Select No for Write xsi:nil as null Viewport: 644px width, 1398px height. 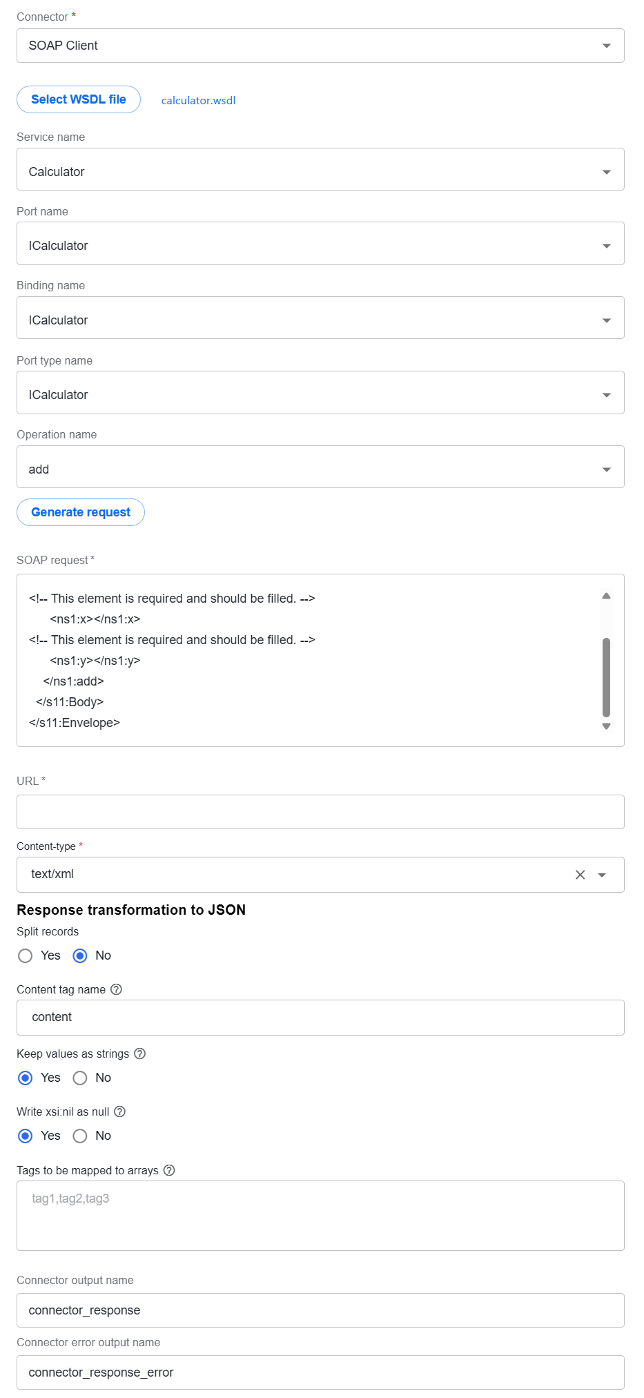pyautogui.click(x=80, y=1136)
